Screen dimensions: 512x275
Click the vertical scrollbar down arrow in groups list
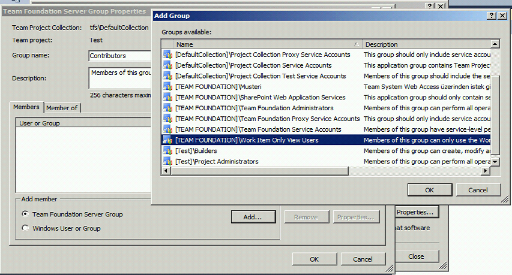click(x=495, y=162)
